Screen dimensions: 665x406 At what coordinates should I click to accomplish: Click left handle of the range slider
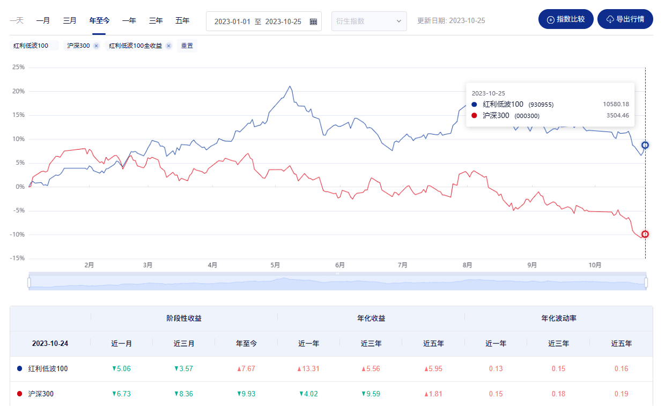pos(29,282)
